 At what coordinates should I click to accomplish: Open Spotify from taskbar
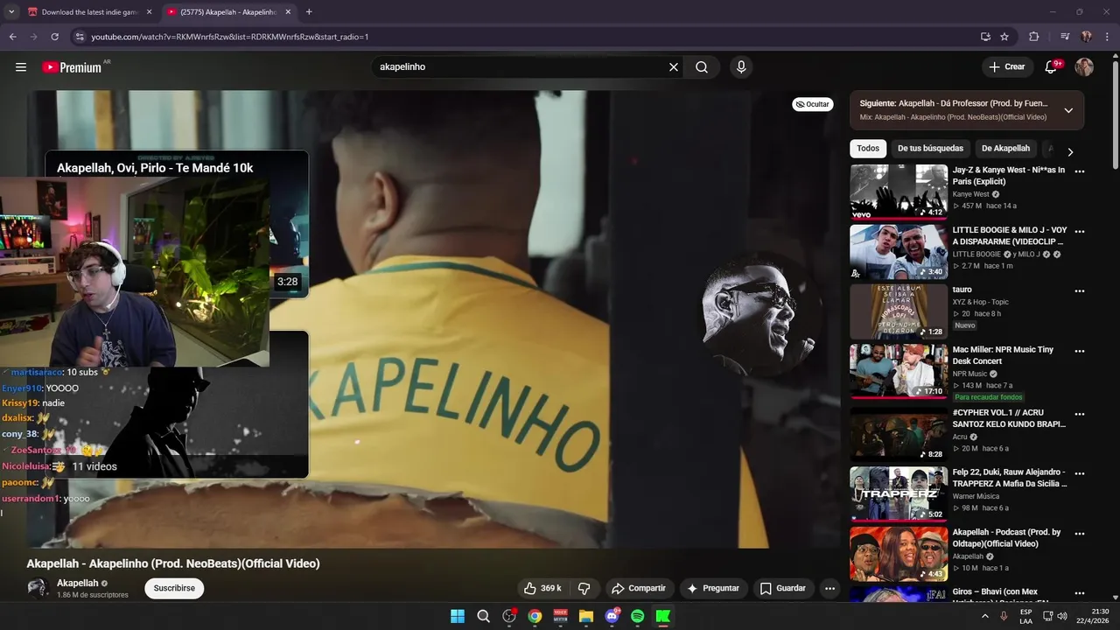(x=638, y=616)
